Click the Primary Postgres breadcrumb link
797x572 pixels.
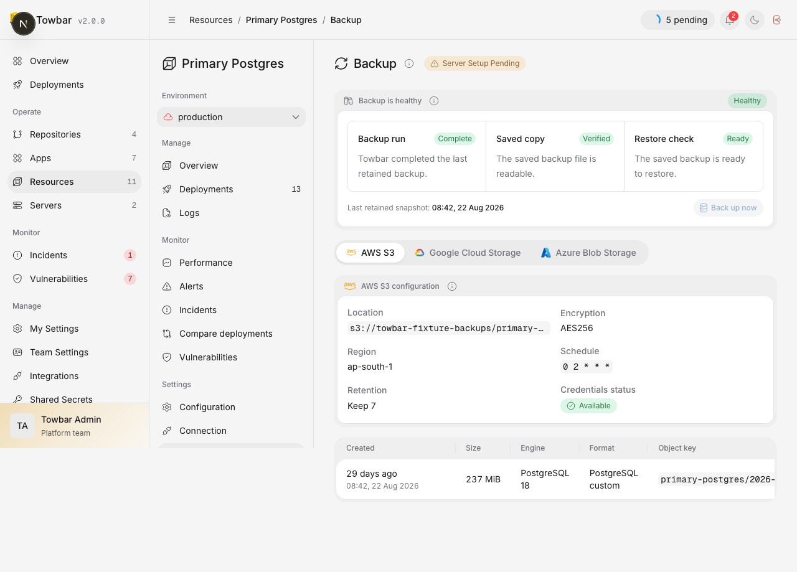[x=281, y=20]
